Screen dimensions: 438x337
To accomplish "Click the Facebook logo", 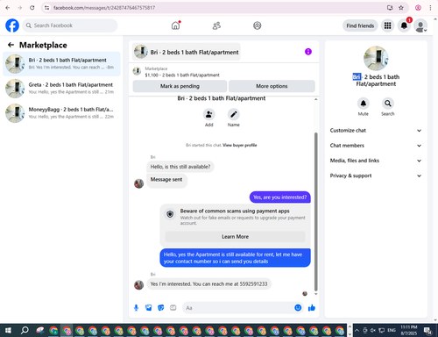I will tap(12, 25).
